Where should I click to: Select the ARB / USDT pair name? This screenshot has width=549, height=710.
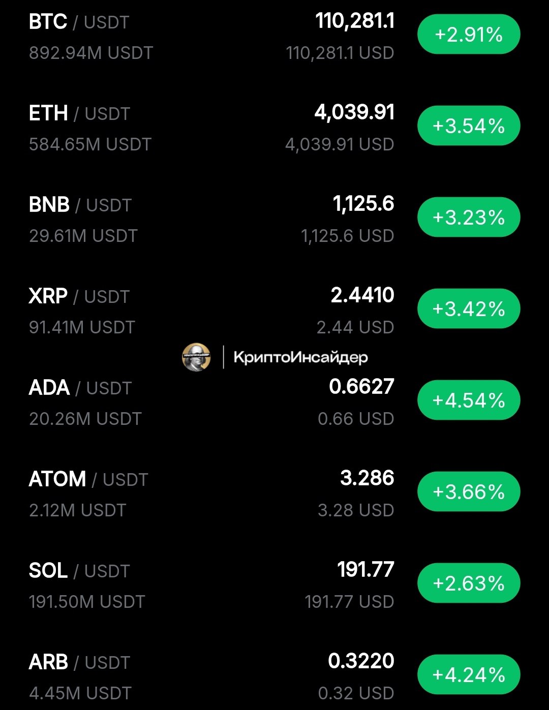[x=80, y=663]
